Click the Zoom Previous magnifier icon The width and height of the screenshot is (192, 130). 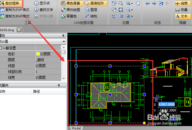[x=121, y=16]
